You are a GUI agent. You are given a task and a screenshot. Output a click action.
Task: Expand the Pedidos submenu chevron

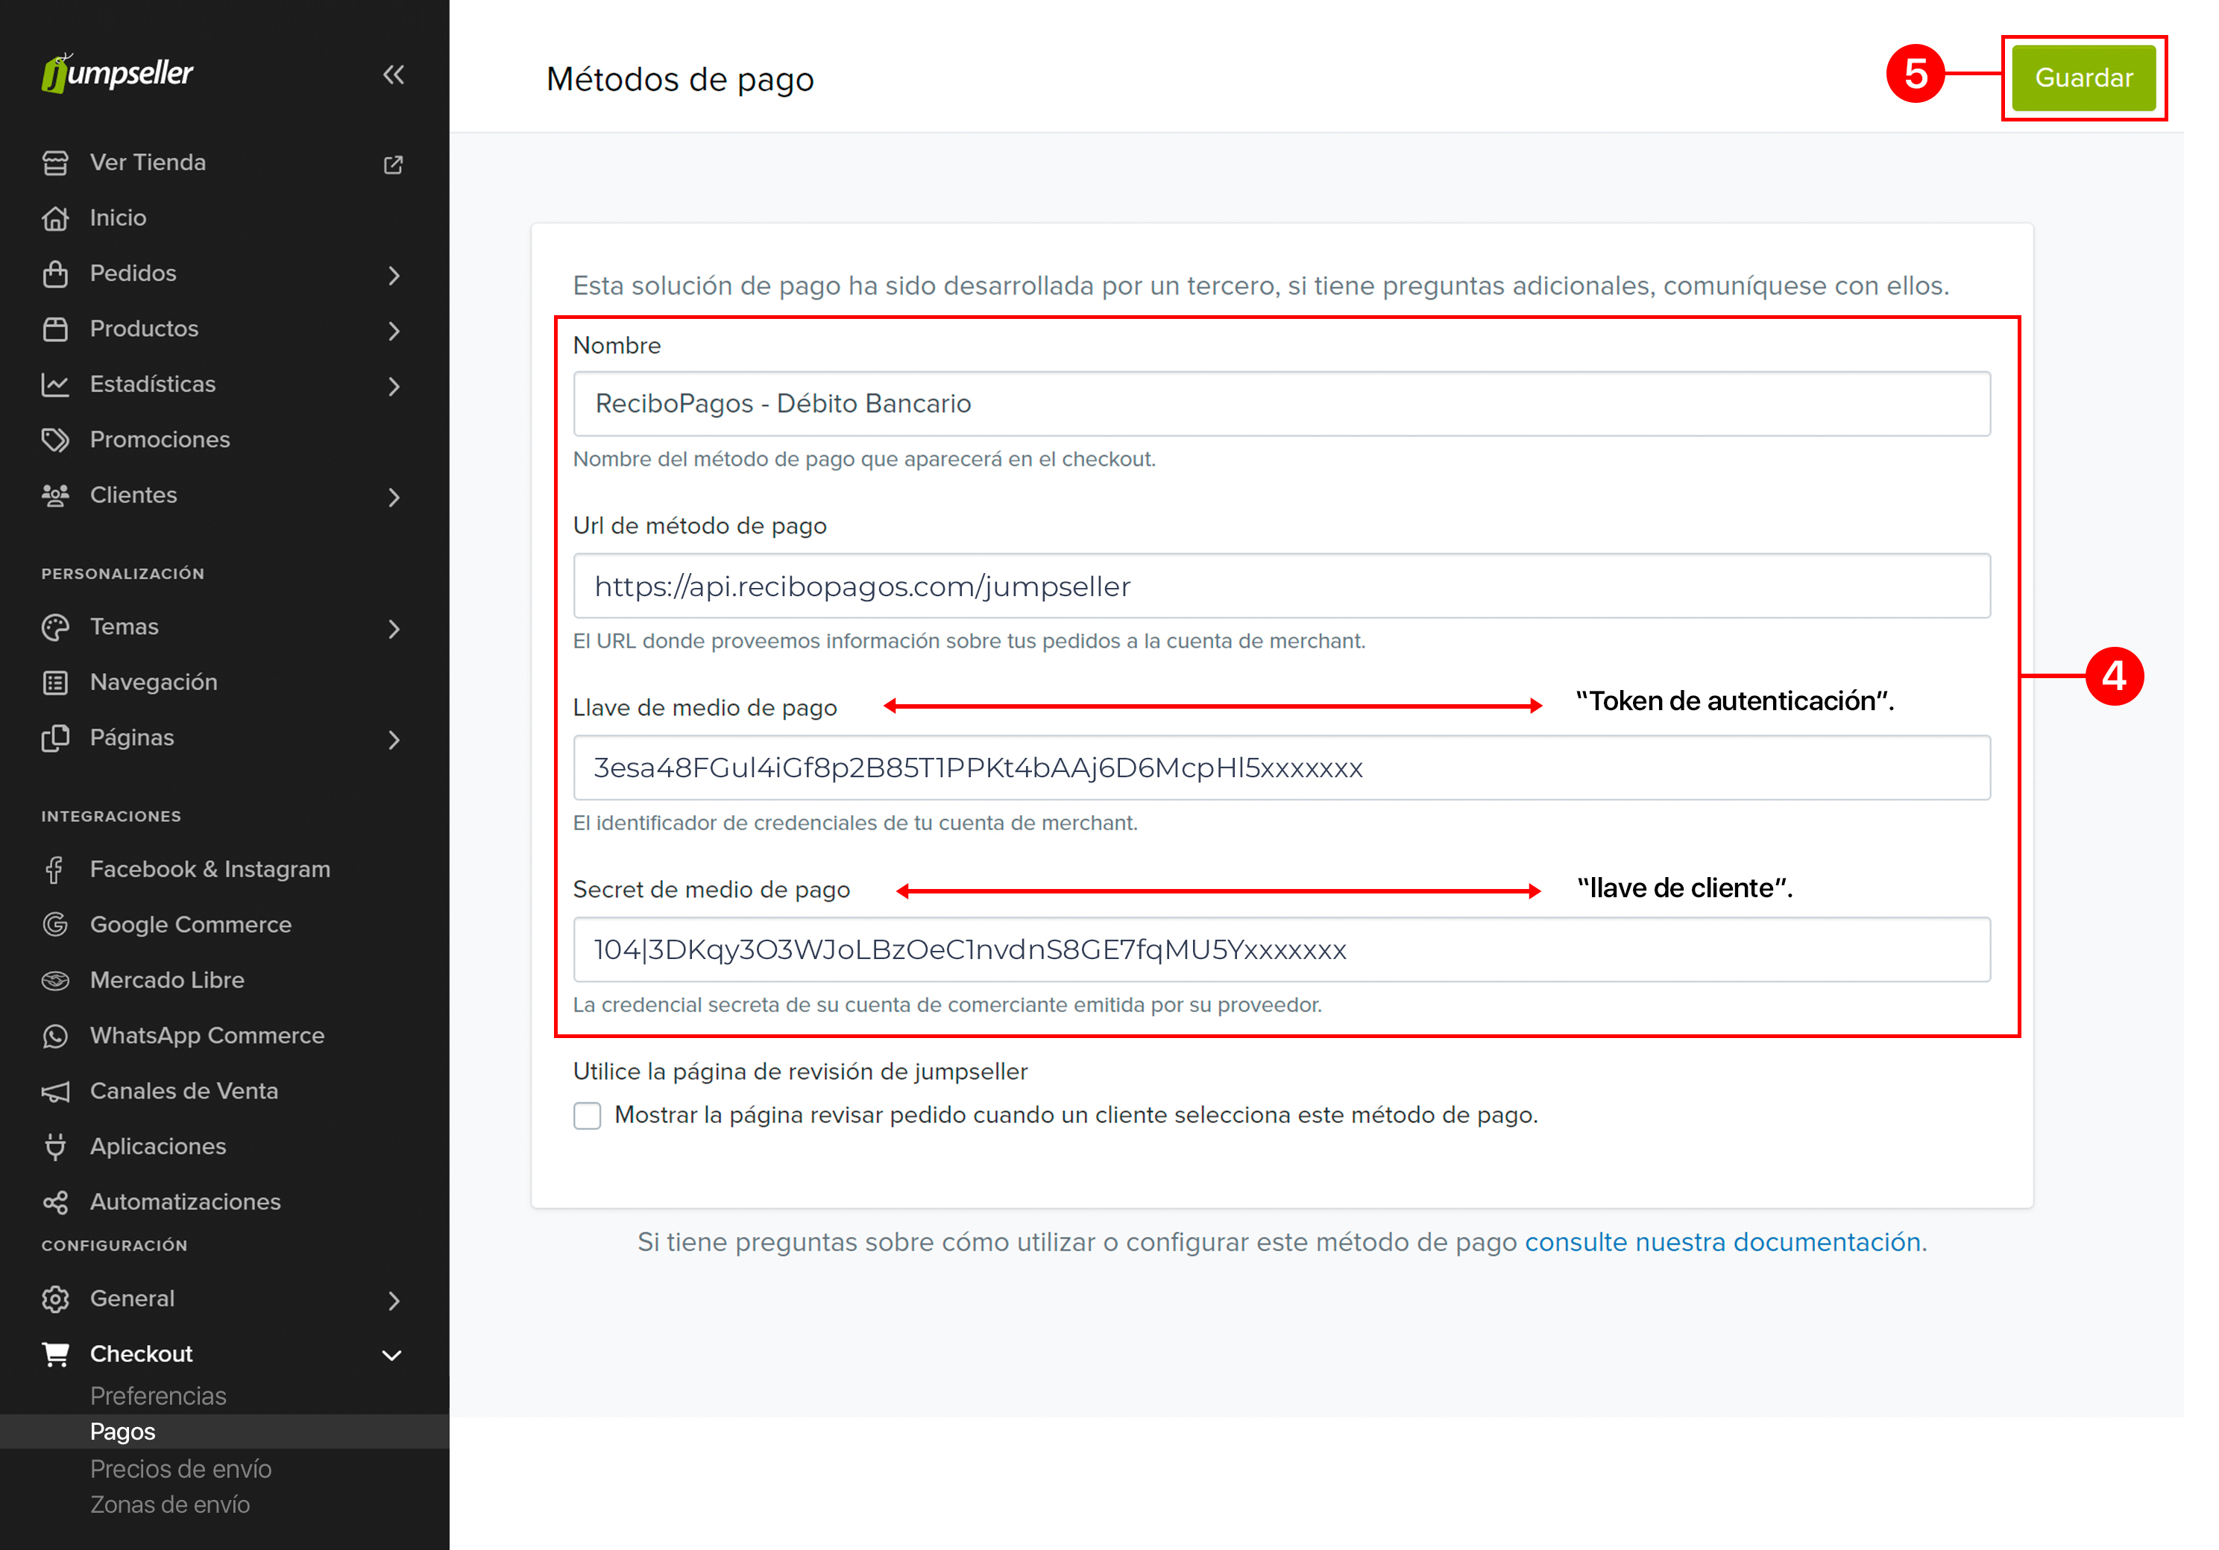(x=394, y=275)
